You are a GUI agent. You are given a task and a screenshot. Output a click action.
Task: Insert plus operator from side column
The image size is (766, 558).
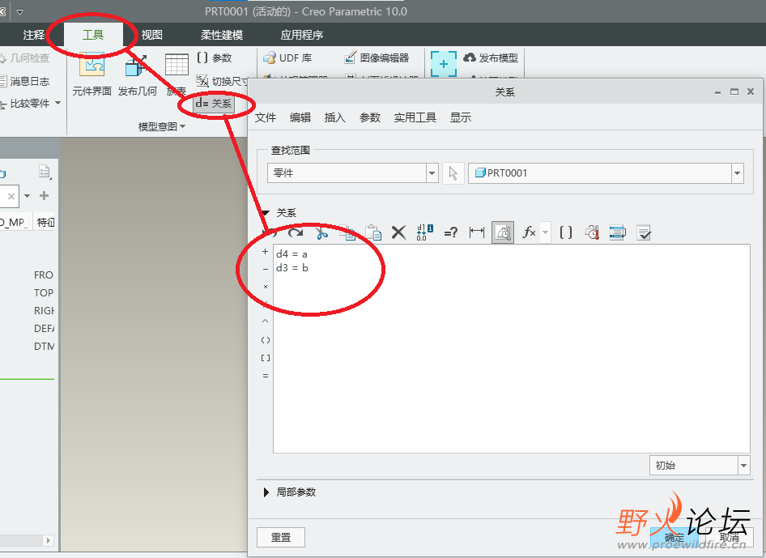pos(266,252)
